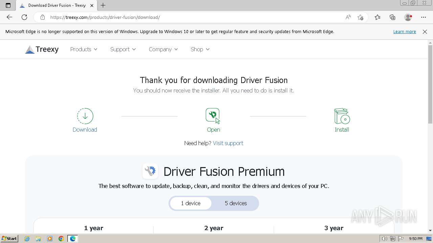Expand the Products menu
Image resolution: width=433 pixels, height=243 pixels.
(84, 49)
